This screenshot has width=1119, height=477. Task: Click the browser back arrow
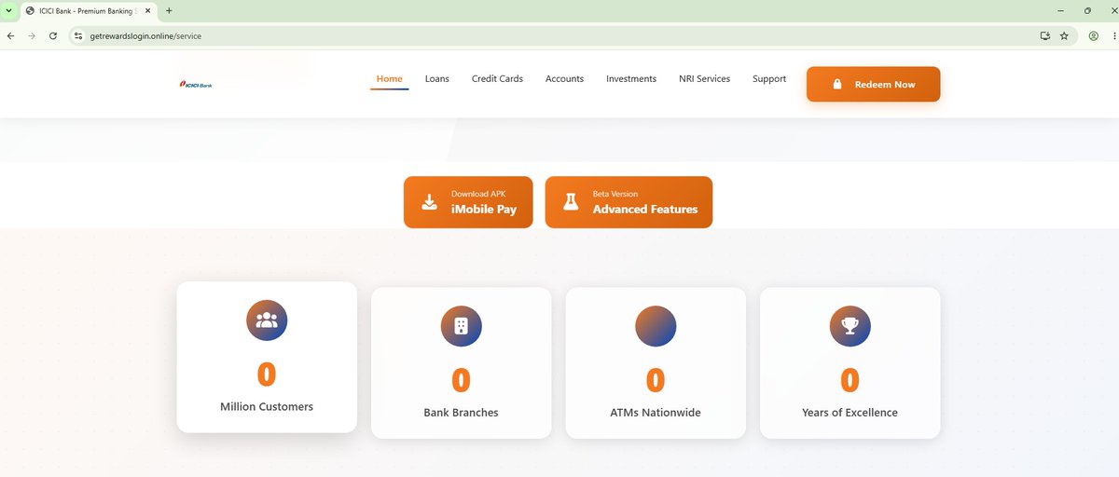pyautogui.click(x=10, y=35)
